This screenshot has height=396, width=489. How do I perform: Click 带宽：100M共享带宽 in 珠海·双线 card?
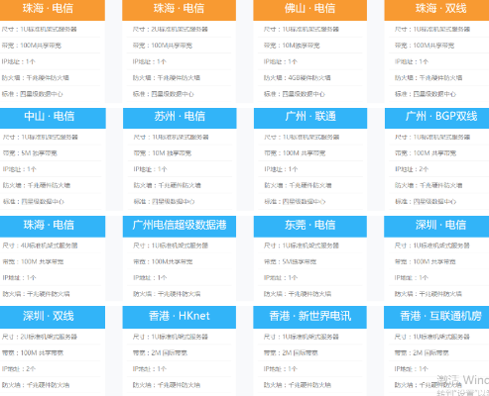click(x=425, y=46)
